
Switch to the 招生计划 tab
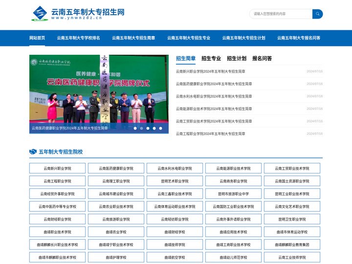[x=237, y=59]
